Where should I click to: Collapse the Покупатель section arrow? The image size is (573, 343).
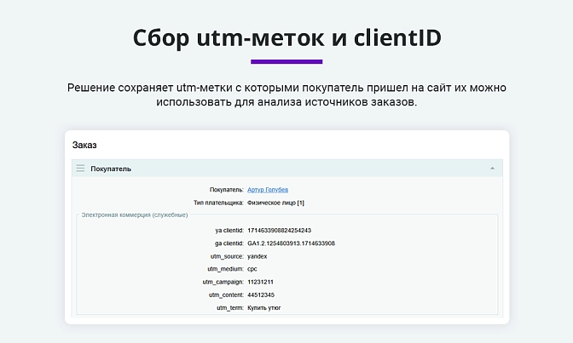[x=492, y=169]
